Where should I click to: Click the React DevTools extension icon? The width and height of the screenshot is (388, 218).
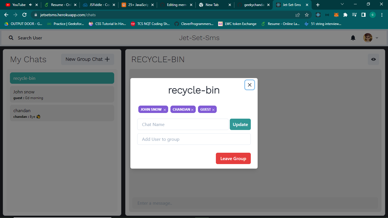318,14
